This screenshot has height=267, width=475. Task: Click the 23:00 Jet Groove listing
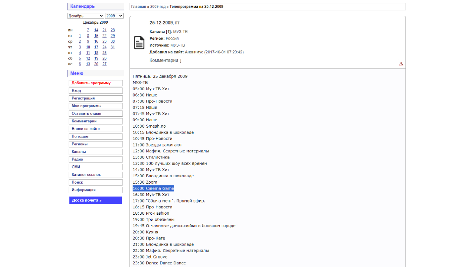point(150,257)
